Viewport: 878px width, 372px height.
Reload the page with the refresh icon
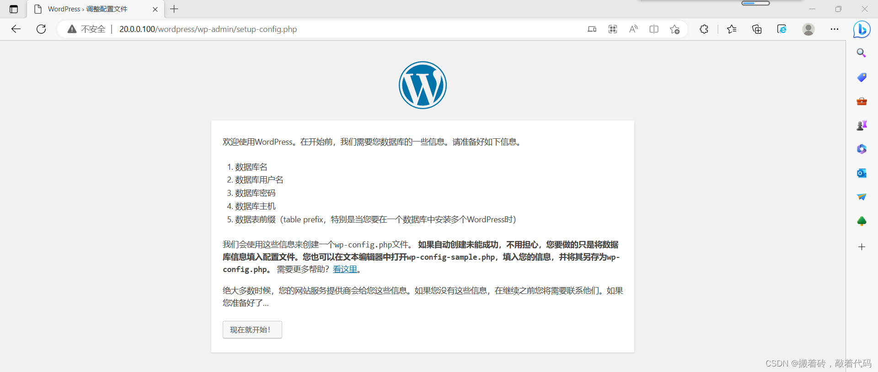(41, 29)
